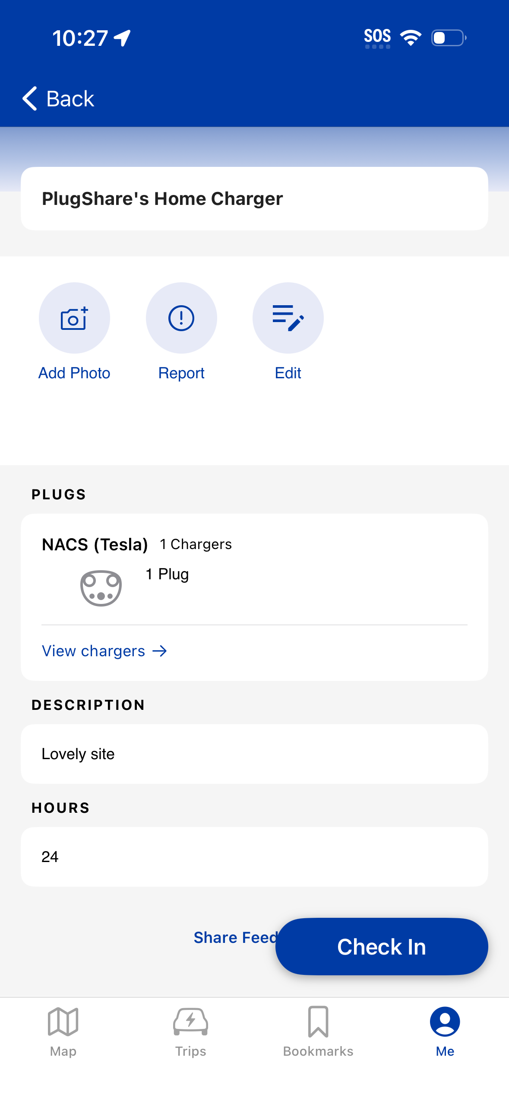The image size is (509, 1105).
Task: Go back using the Back chevron
Action: tap(30, 99)
